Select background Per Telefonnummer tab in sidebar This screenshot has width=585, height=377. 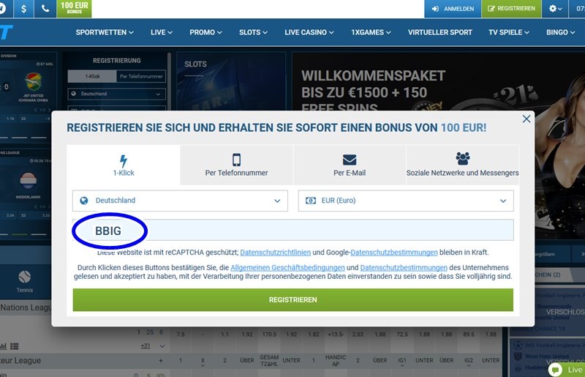pos(141,76)
